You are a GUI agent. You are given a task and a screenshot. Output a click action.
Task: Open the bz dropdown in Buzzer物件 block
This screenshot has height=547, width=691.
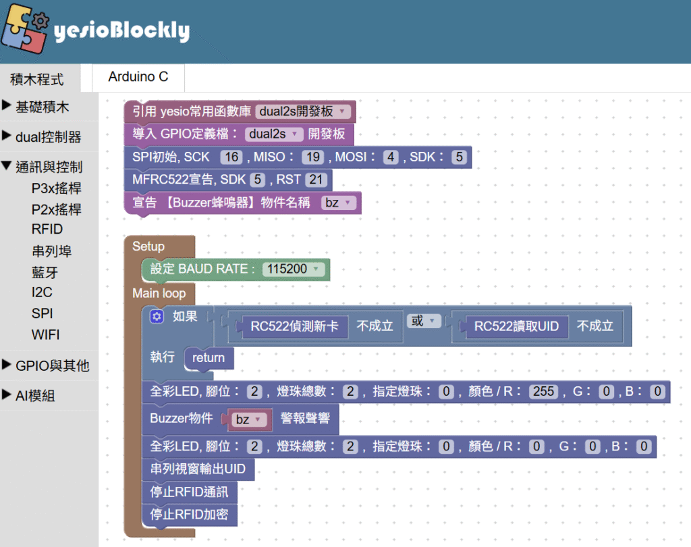point(249,419)
